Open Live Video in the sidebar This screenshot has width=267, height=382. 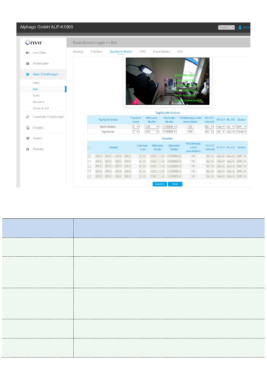tap(39, 53)
